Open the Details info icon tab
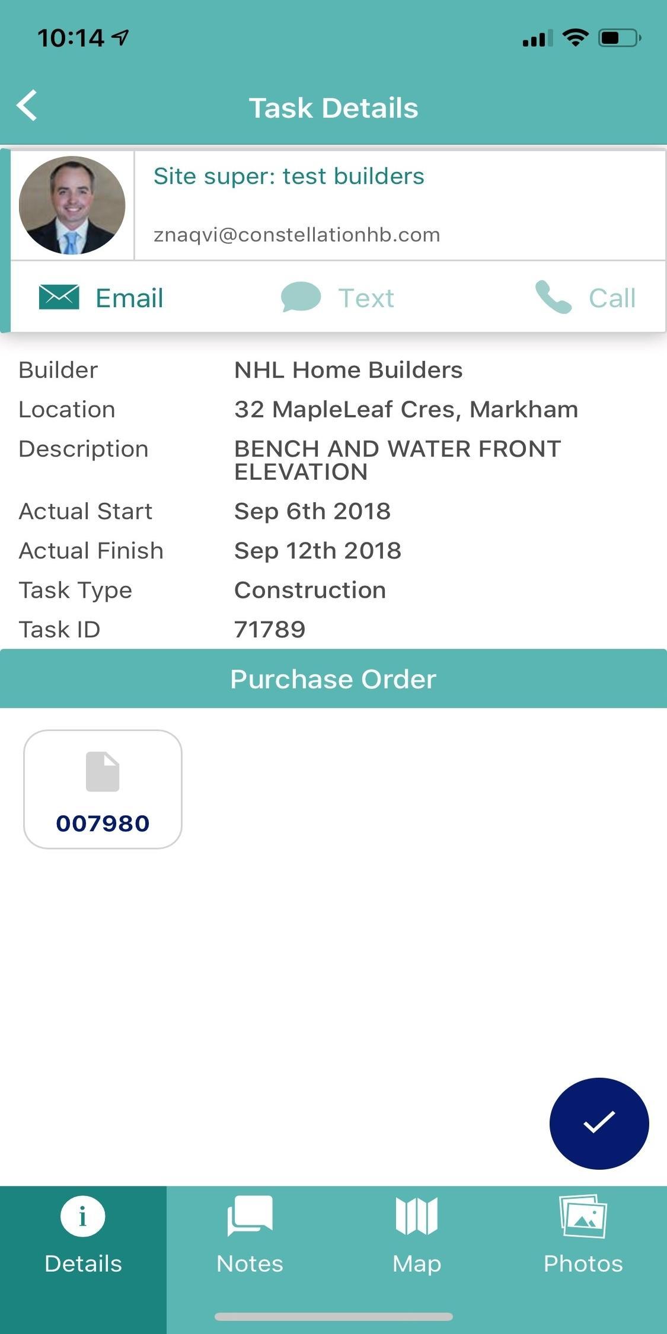667x1334 pixels. 83,1236
